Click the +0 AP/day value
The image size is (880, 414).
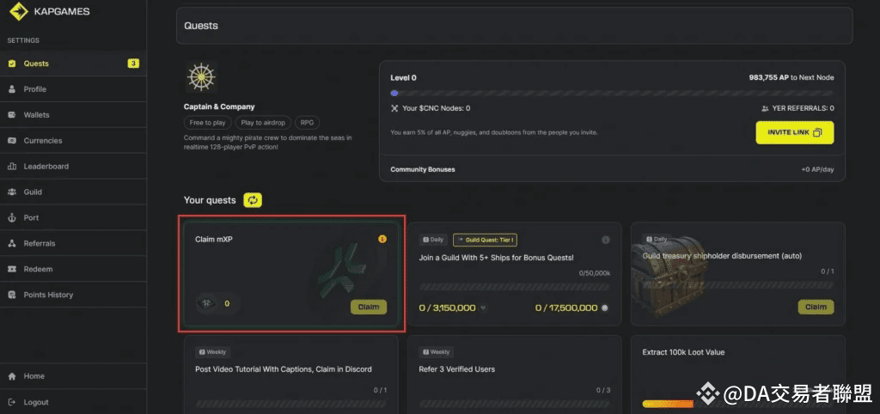point(817,169)
